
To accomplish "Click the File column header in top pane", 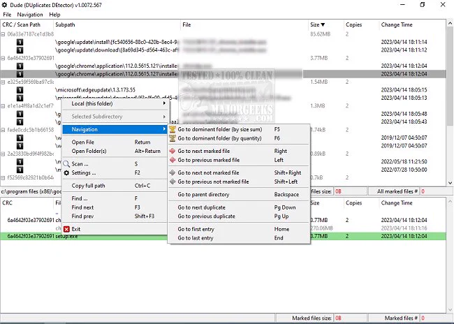I will [x=244, y=24].
